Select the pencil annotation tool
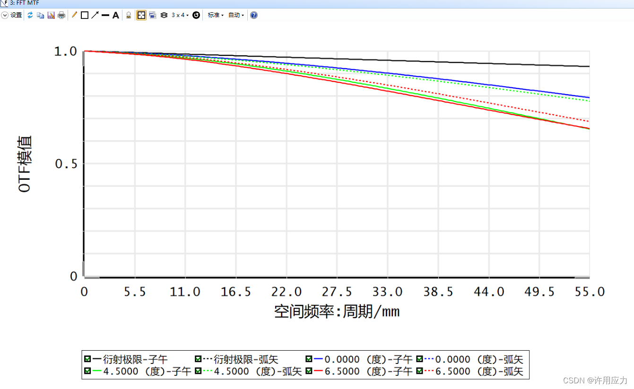Screen dimensions: 634x389 point(74,15)
